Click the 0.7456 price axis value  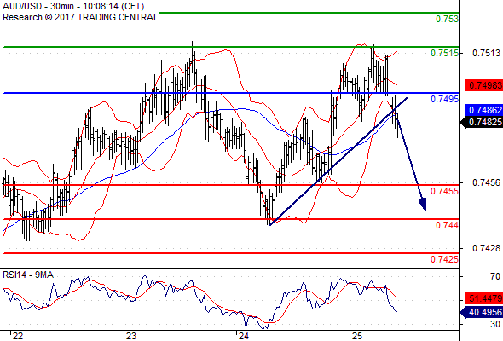pos(486,182)
